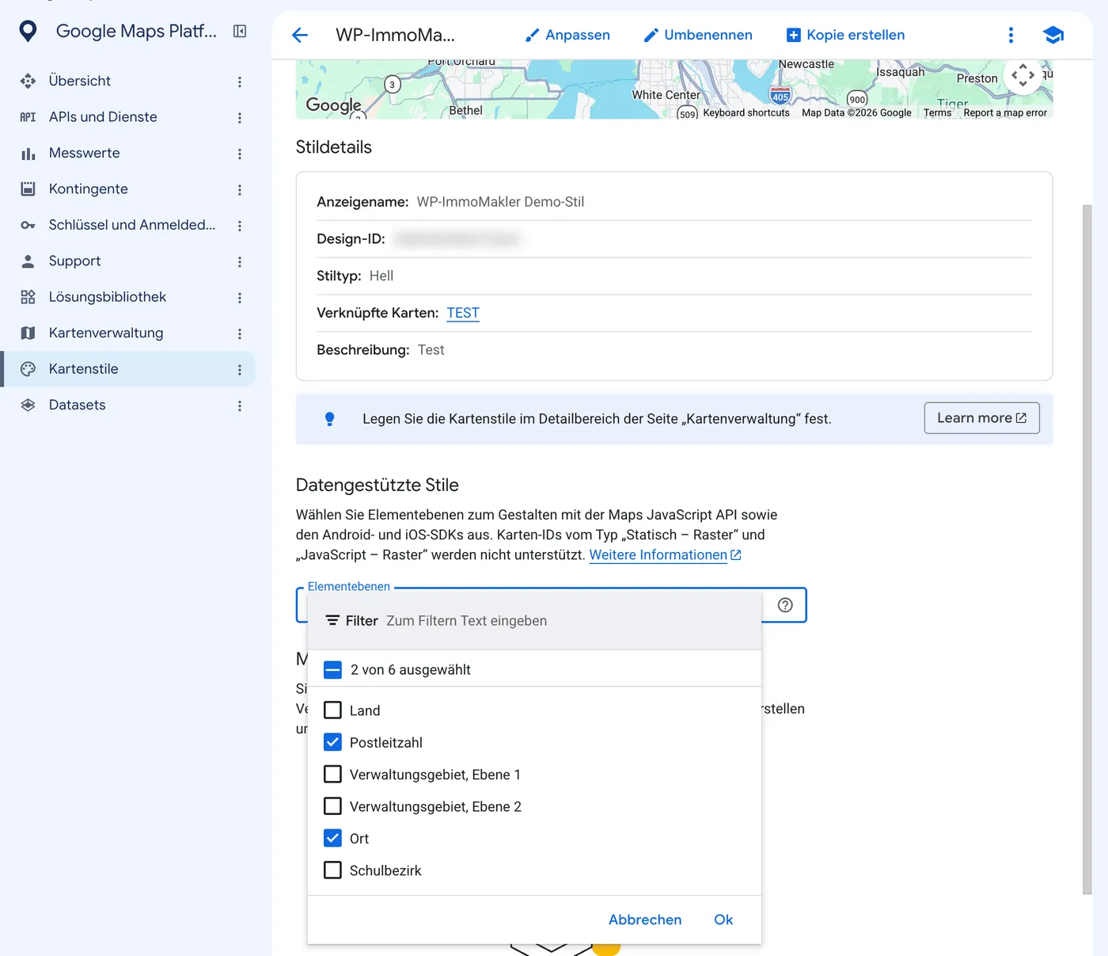Uncheck the Postleitzahl checkbox
This screenshot has width=1108, height=956.
tap(332, 742)
